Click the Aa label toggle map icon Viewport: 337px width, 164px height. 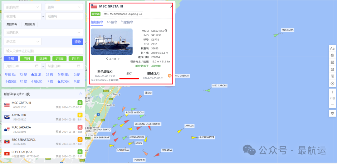pyautogui.click(x=332, y=48)
